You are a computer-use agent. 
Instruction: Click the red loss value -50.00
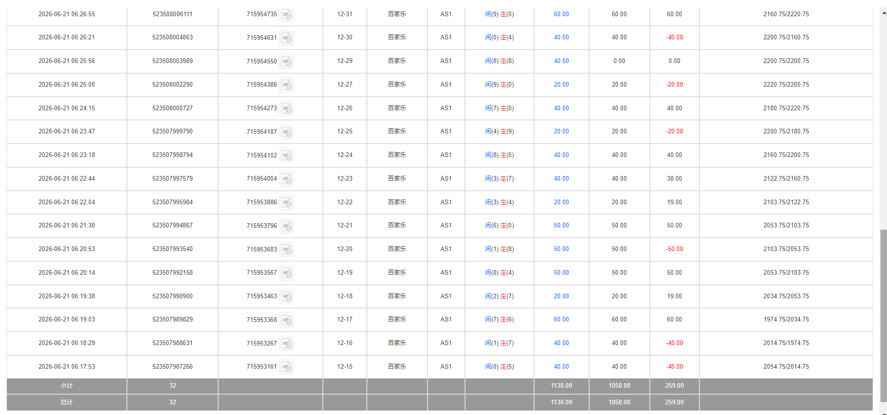click(674, 249)
